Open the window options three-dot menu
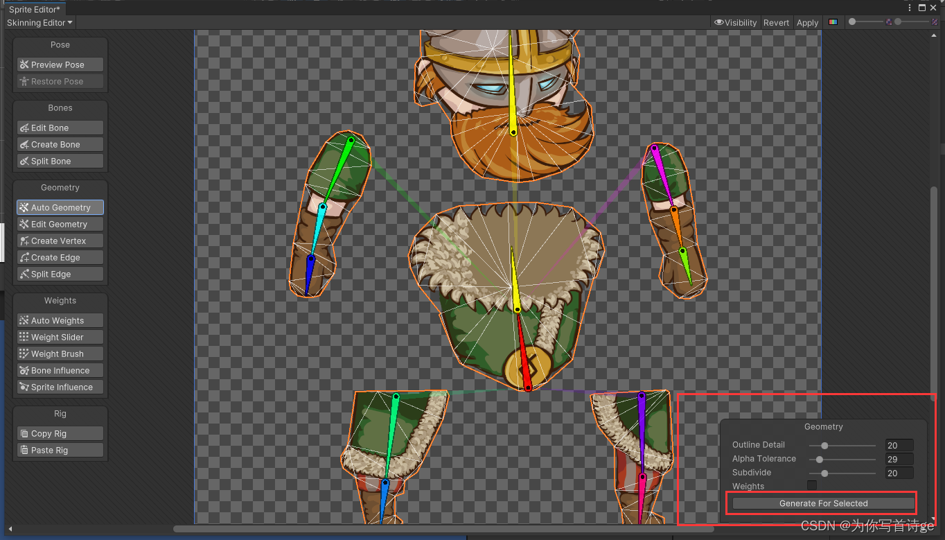Image resolution: width=945 pixels, height=540 pixels. (x=910, y=8)
